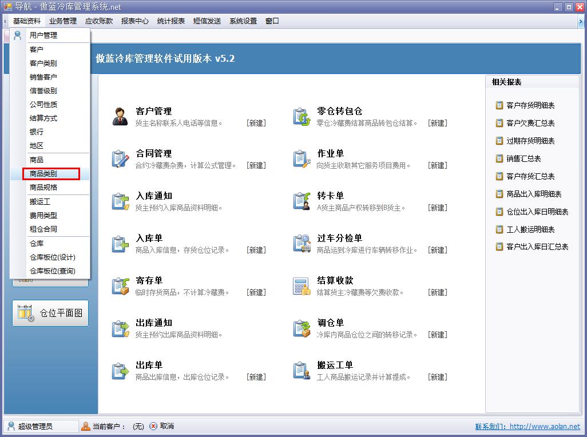Click the 调仓单 icon
This screenshot has height=437, width=587.
click(x=302, y=328)
